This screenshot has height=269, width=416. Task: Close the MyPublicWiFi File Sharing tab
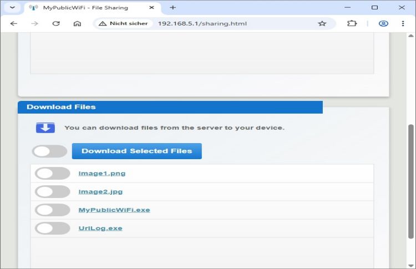(x=151, y=7)
